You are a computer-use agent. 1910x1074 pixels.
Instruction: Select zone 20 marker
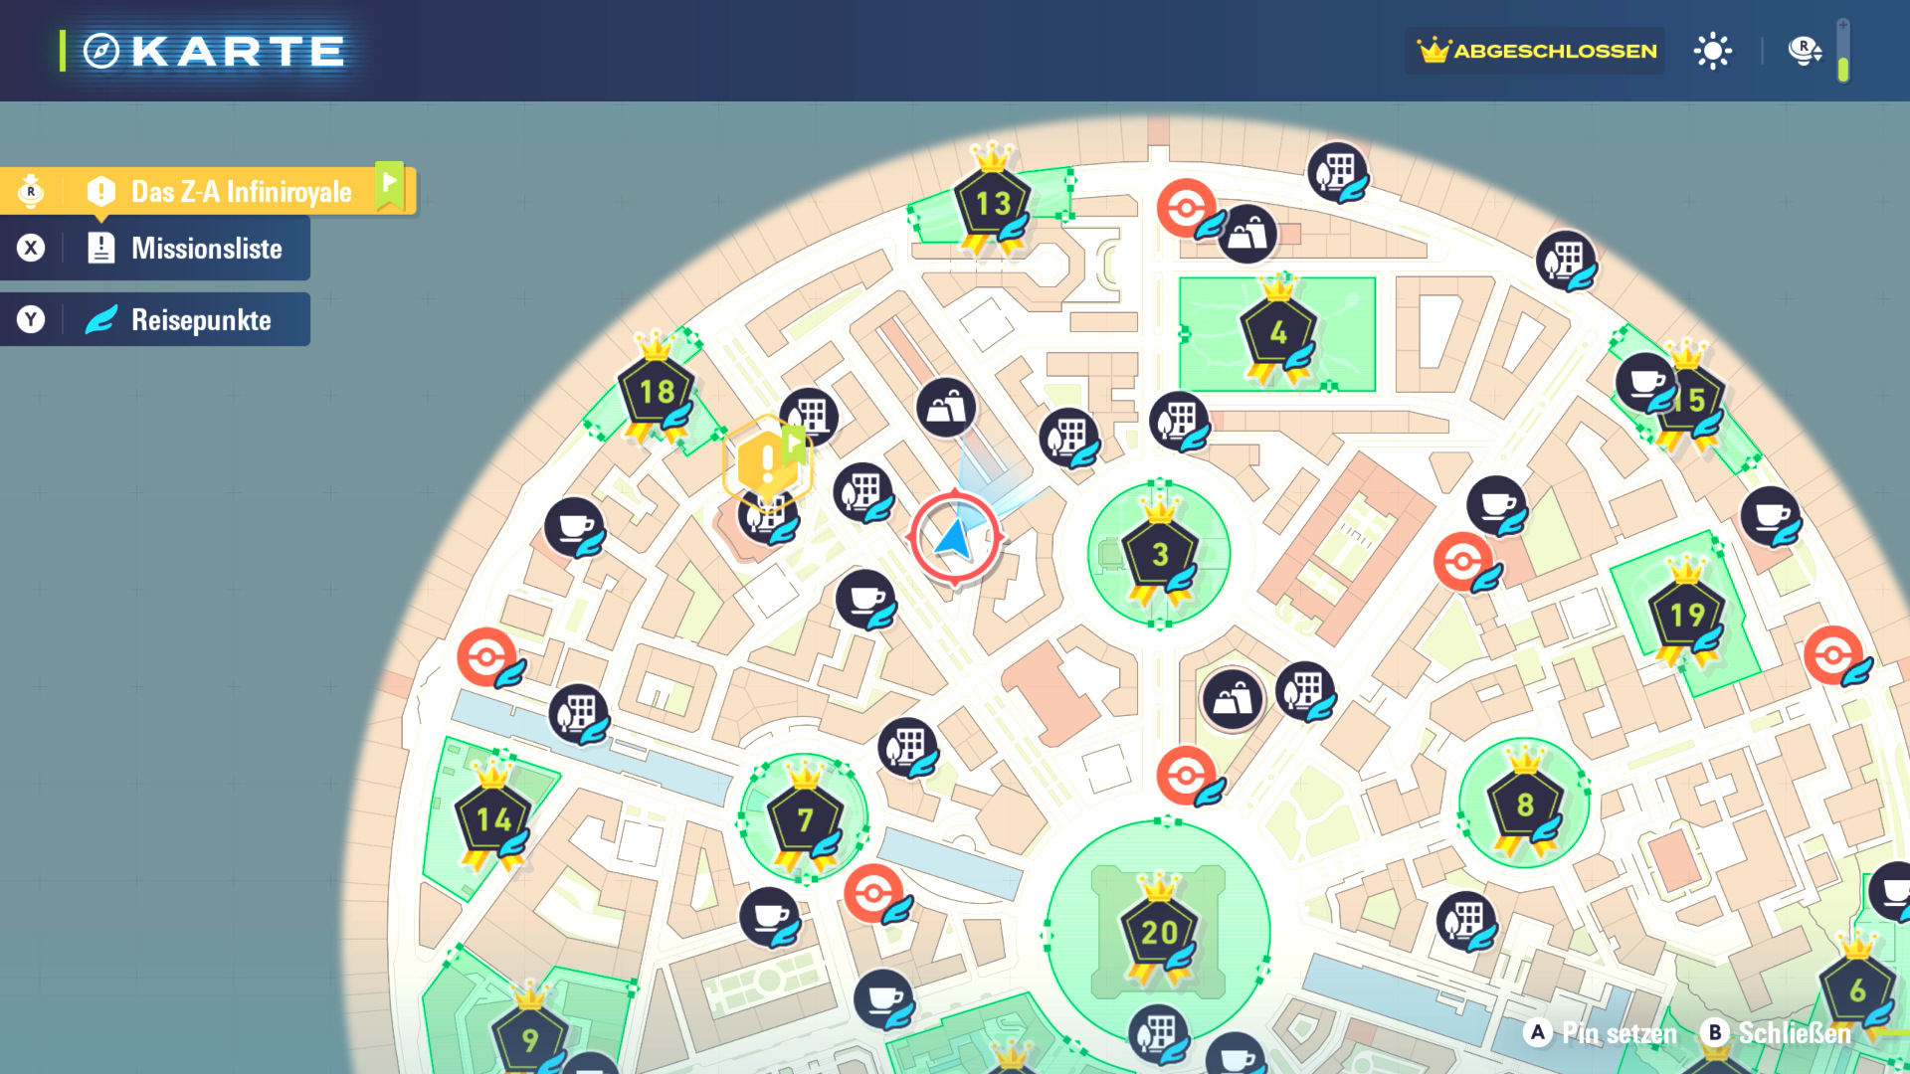(1159, 932)
